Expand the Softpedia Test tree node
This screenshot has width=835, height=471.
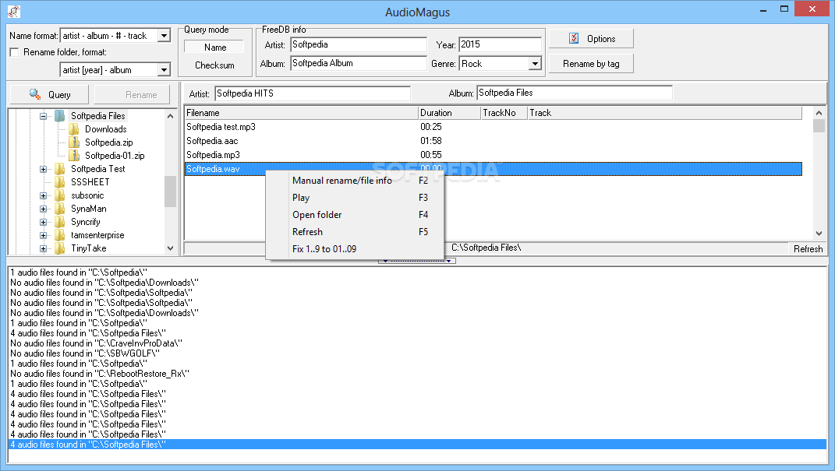[x=43, y=169]
